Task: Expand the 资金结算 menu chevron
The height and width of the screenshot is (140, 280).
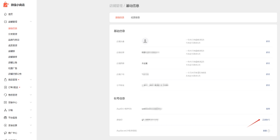Action: coord(31,125)
